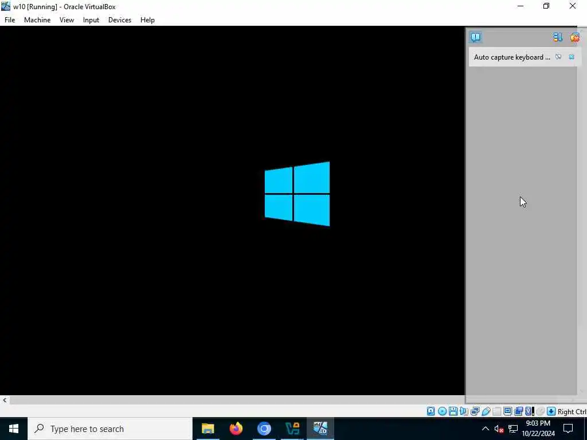Click the running w10 VM taskbar icon
587x440 pixels.
click(x=320, y=429)
